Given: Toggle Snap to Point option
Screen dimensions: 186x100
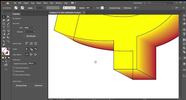Looking at the screenshot, I should 27,54.
